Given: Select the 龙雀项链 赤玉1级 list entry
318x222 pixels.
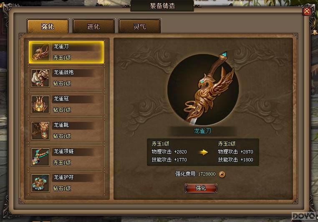Looking at the screenshot, I should tap(66, 157).
